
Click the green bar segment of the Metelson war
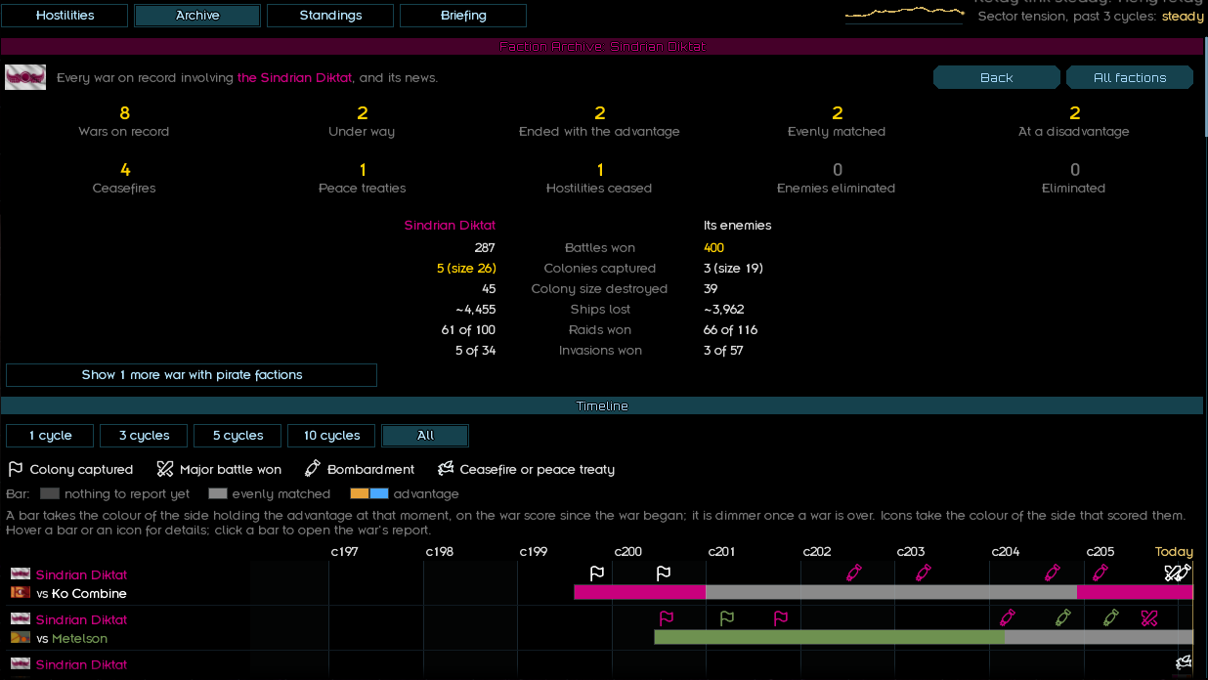[829, 637]
